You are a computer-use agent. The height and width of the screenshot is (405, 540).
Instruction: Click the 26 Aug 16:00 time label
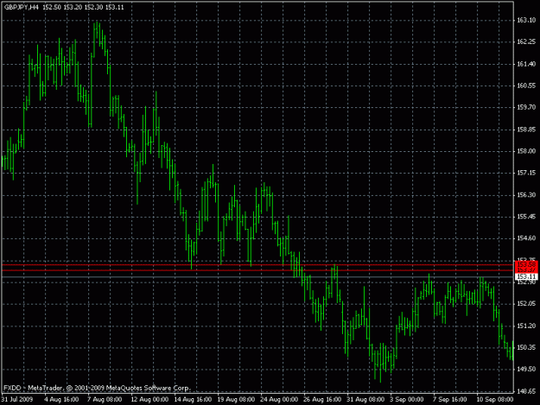(x=322, y=400)
